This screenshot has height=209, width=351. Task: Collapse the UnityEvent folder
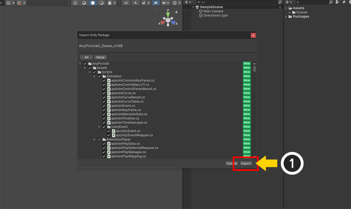point(99,127)
